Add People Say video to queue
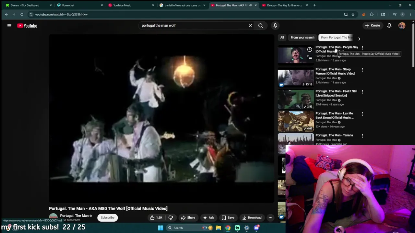 (310, 57)
